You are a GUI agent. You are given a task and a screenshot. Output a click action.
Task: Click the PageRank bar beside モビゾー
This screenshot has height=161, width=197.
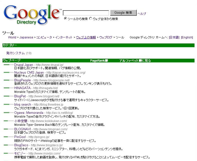[9, 153]
